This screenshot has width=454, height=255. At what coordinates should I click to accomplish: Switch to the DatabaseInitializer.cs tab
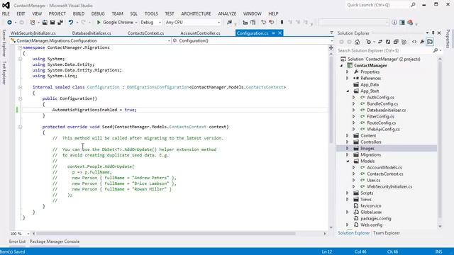tap(92, 33)
